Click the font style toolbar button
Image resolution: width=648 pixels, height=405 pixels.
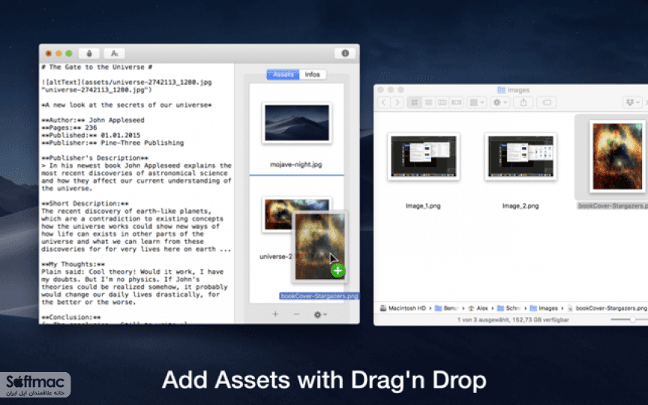pos(114,53)
